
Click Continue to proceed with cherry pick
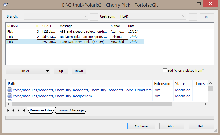[141, 126]
